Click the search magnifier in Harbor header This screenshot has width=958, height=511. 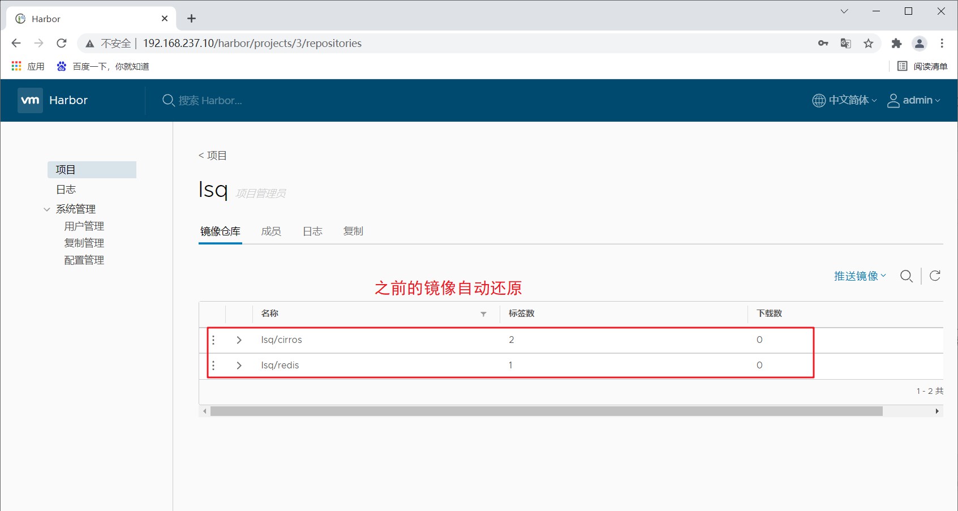(x=168, y=101)
